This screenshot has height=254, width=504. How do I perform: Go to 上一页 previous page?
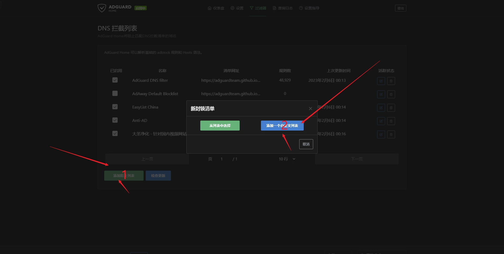[147, 159]
